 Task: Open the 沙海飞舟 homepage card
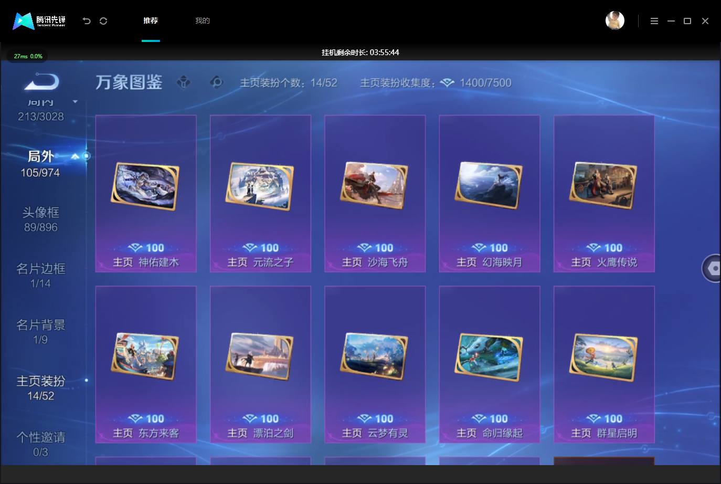(375, 194)
